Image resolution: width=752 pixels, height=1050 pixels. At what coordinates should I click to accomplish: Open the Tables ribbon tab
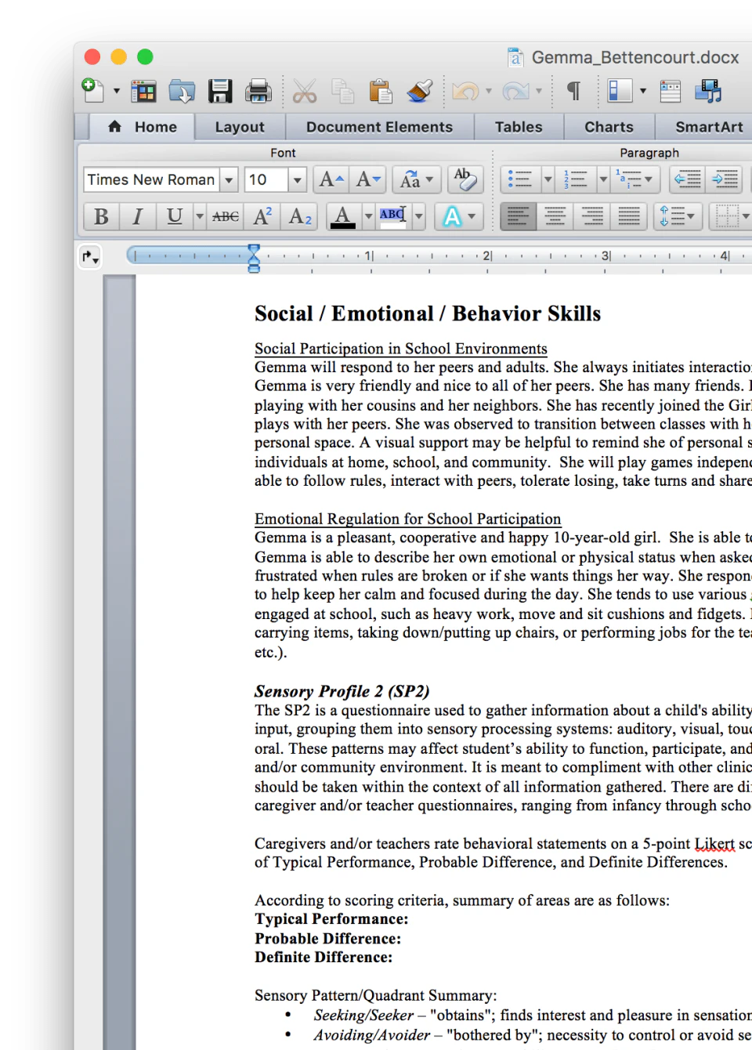519,127
